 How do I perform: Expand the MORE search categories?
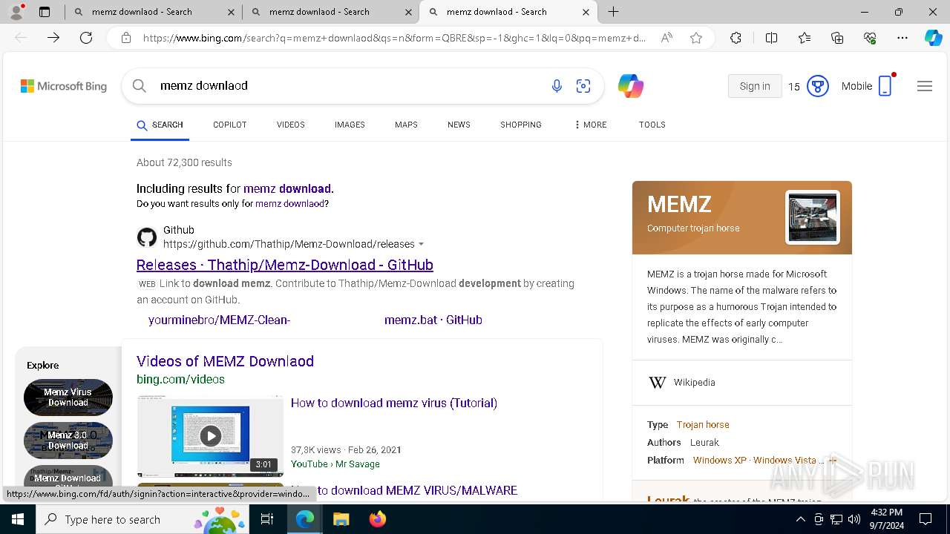[x=590, y=125]
